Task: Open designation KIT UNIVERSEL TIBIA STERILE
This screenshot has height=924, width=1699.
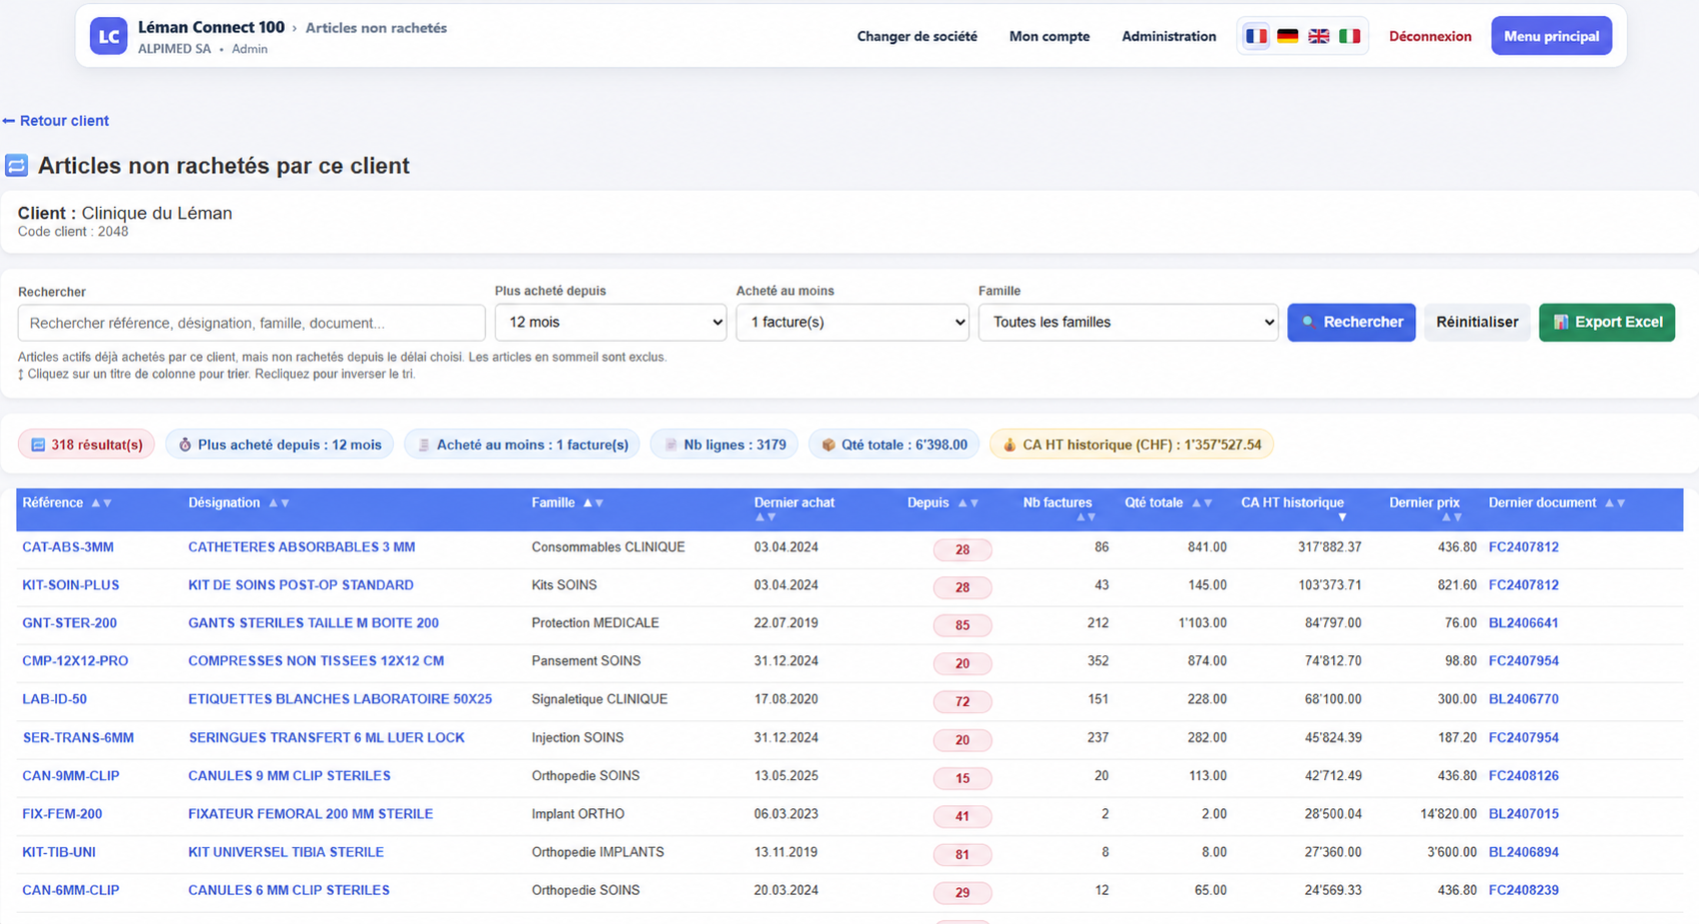Action: tap(286, 852)
